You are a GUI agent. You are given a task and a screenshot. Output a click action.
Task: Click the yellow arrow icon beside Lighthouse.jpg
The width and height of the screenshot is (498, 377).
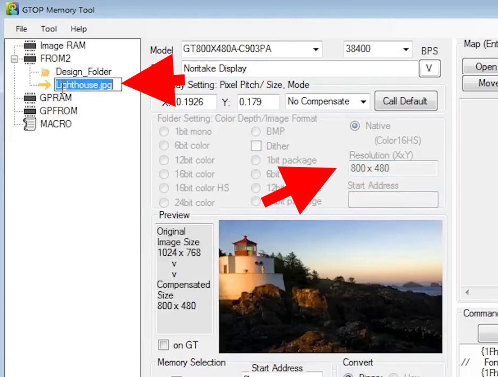point(44,85)
